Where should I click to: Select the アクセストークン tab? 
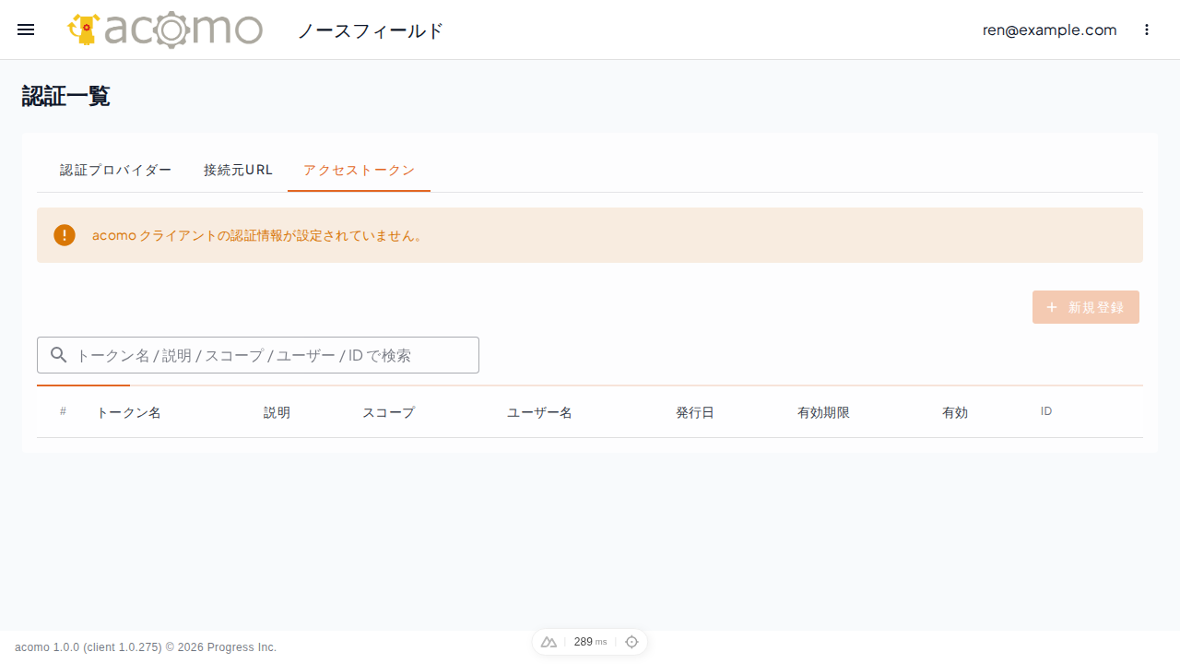click(359, 170)
